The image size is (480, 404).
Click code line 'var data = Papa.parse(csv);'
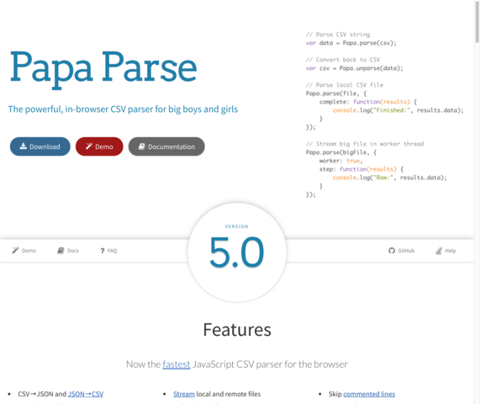[x=351, y=43]
